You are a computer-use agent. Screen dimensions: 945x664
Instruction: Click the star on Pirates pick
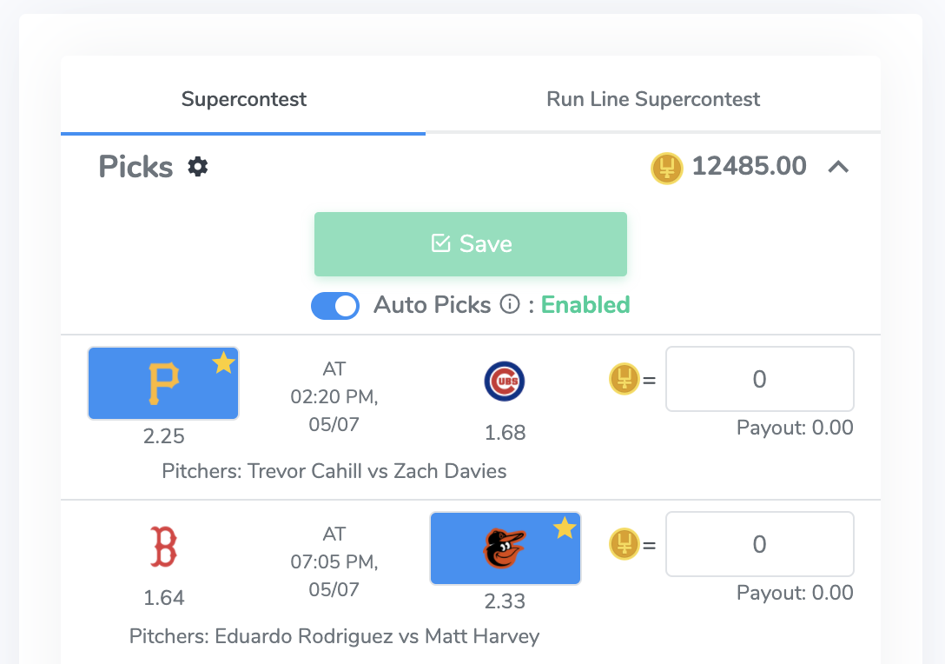(x=223, y=362)
